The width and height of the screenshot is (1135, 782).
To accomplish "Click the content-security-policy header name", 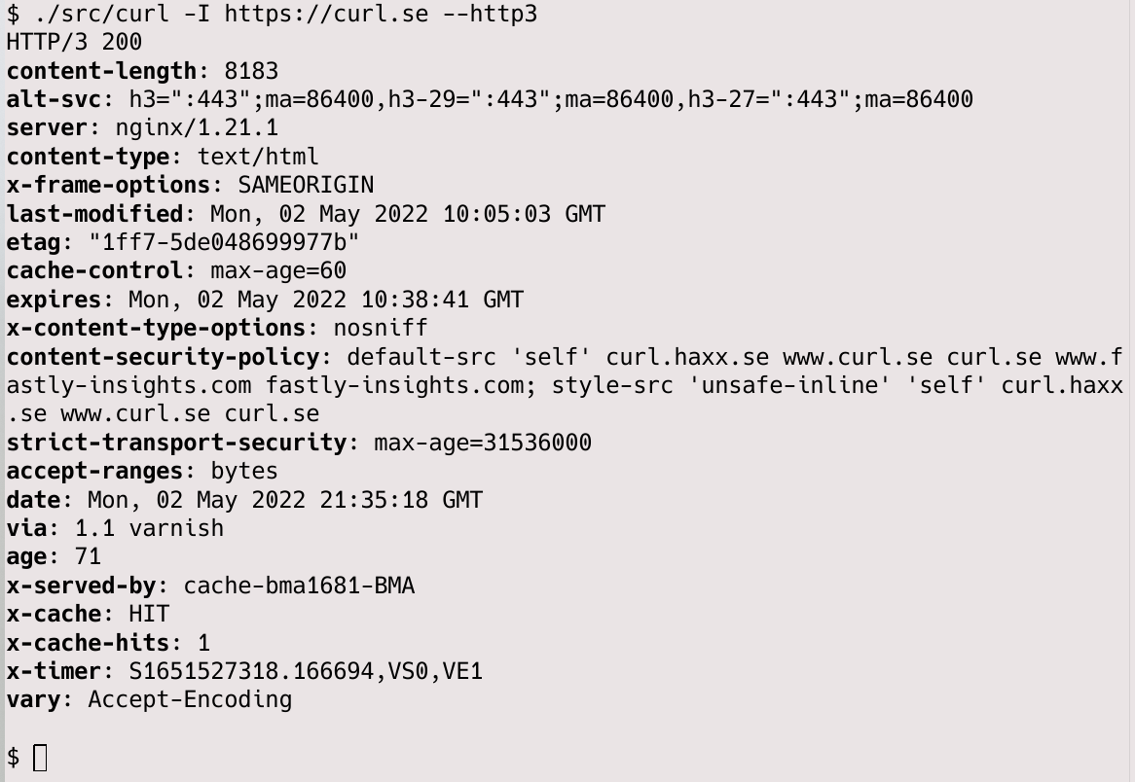I will click(x=163, y=357).
